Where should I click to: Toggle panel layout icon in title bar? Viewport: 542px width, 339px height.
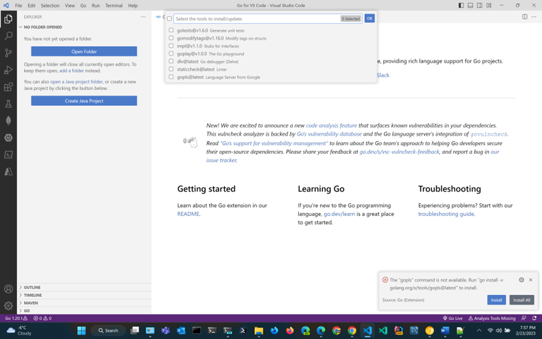tap(470, 5)
